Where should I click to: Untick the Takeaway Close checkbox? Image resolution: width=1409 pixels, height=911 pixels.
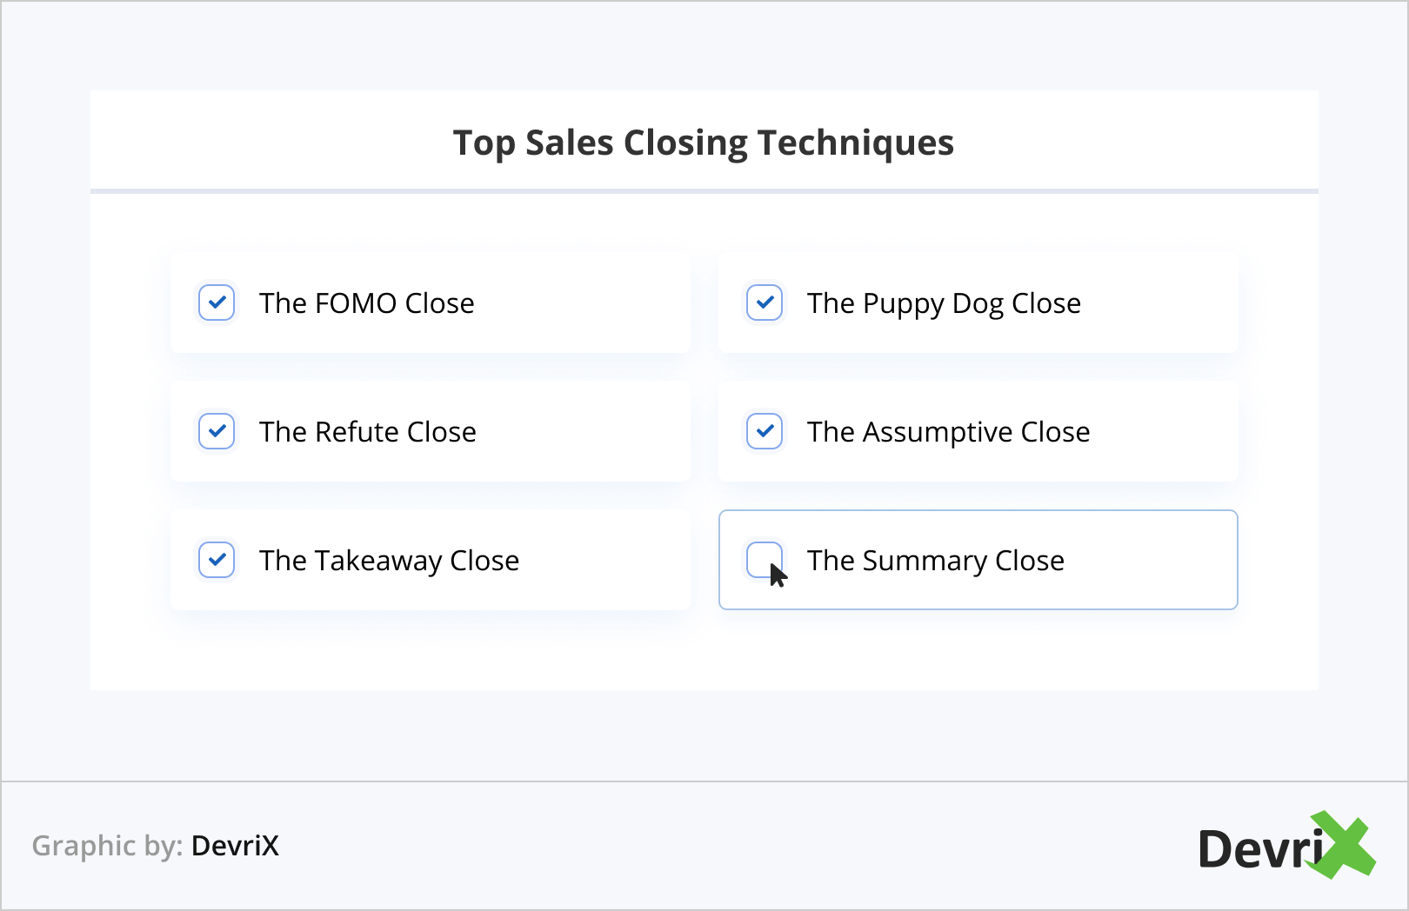pos(217,560)
